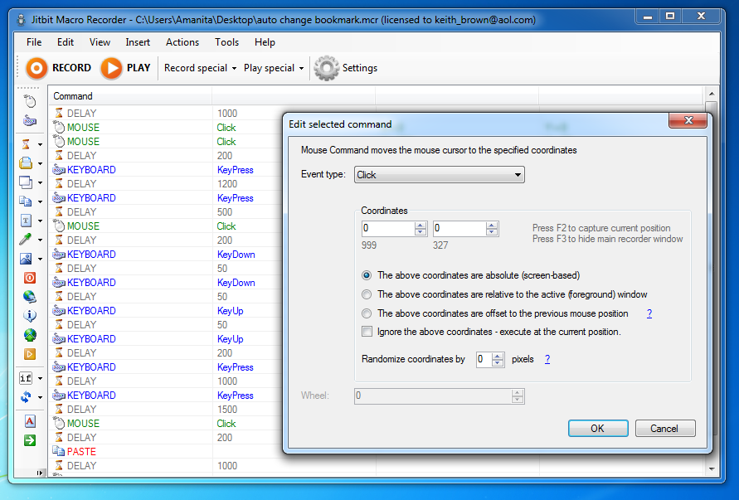The image size is (739, 500).
Task: Select the DELAY 1200 row
Action: (x=165, y=184)
